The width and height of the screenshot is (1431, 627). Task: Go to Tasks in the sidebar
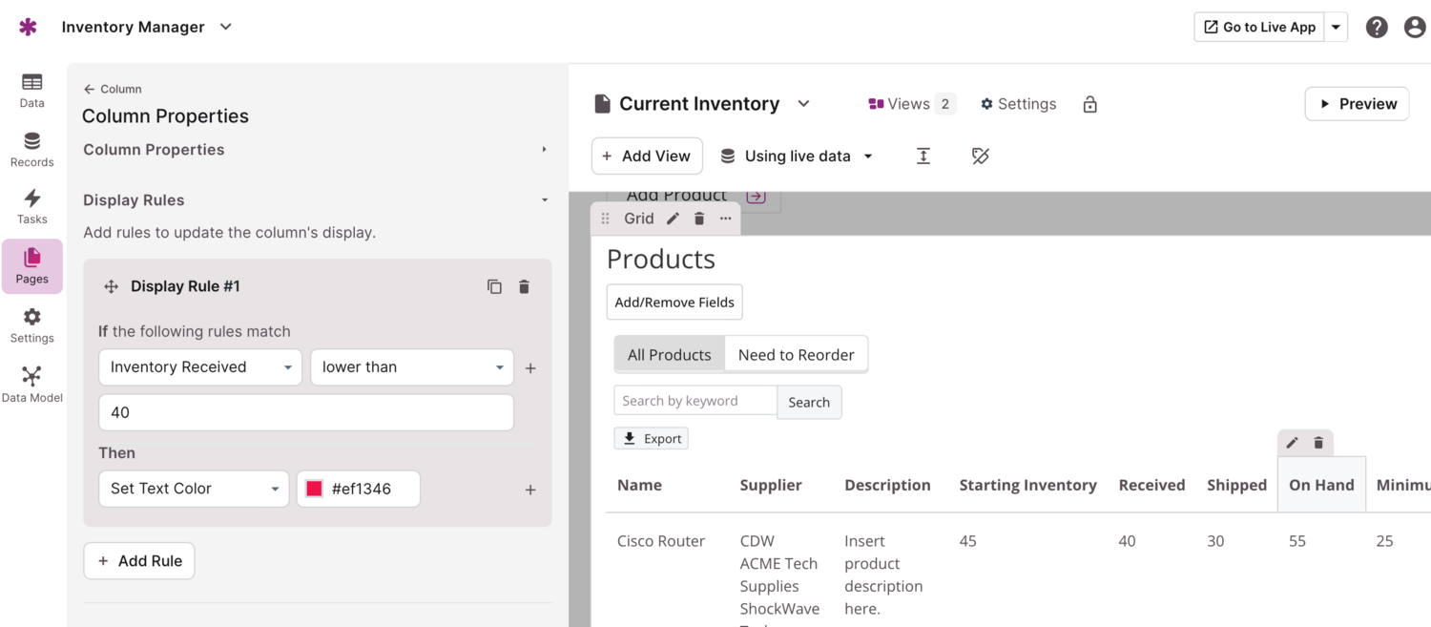pyautogui.click(x=31, y=206)
